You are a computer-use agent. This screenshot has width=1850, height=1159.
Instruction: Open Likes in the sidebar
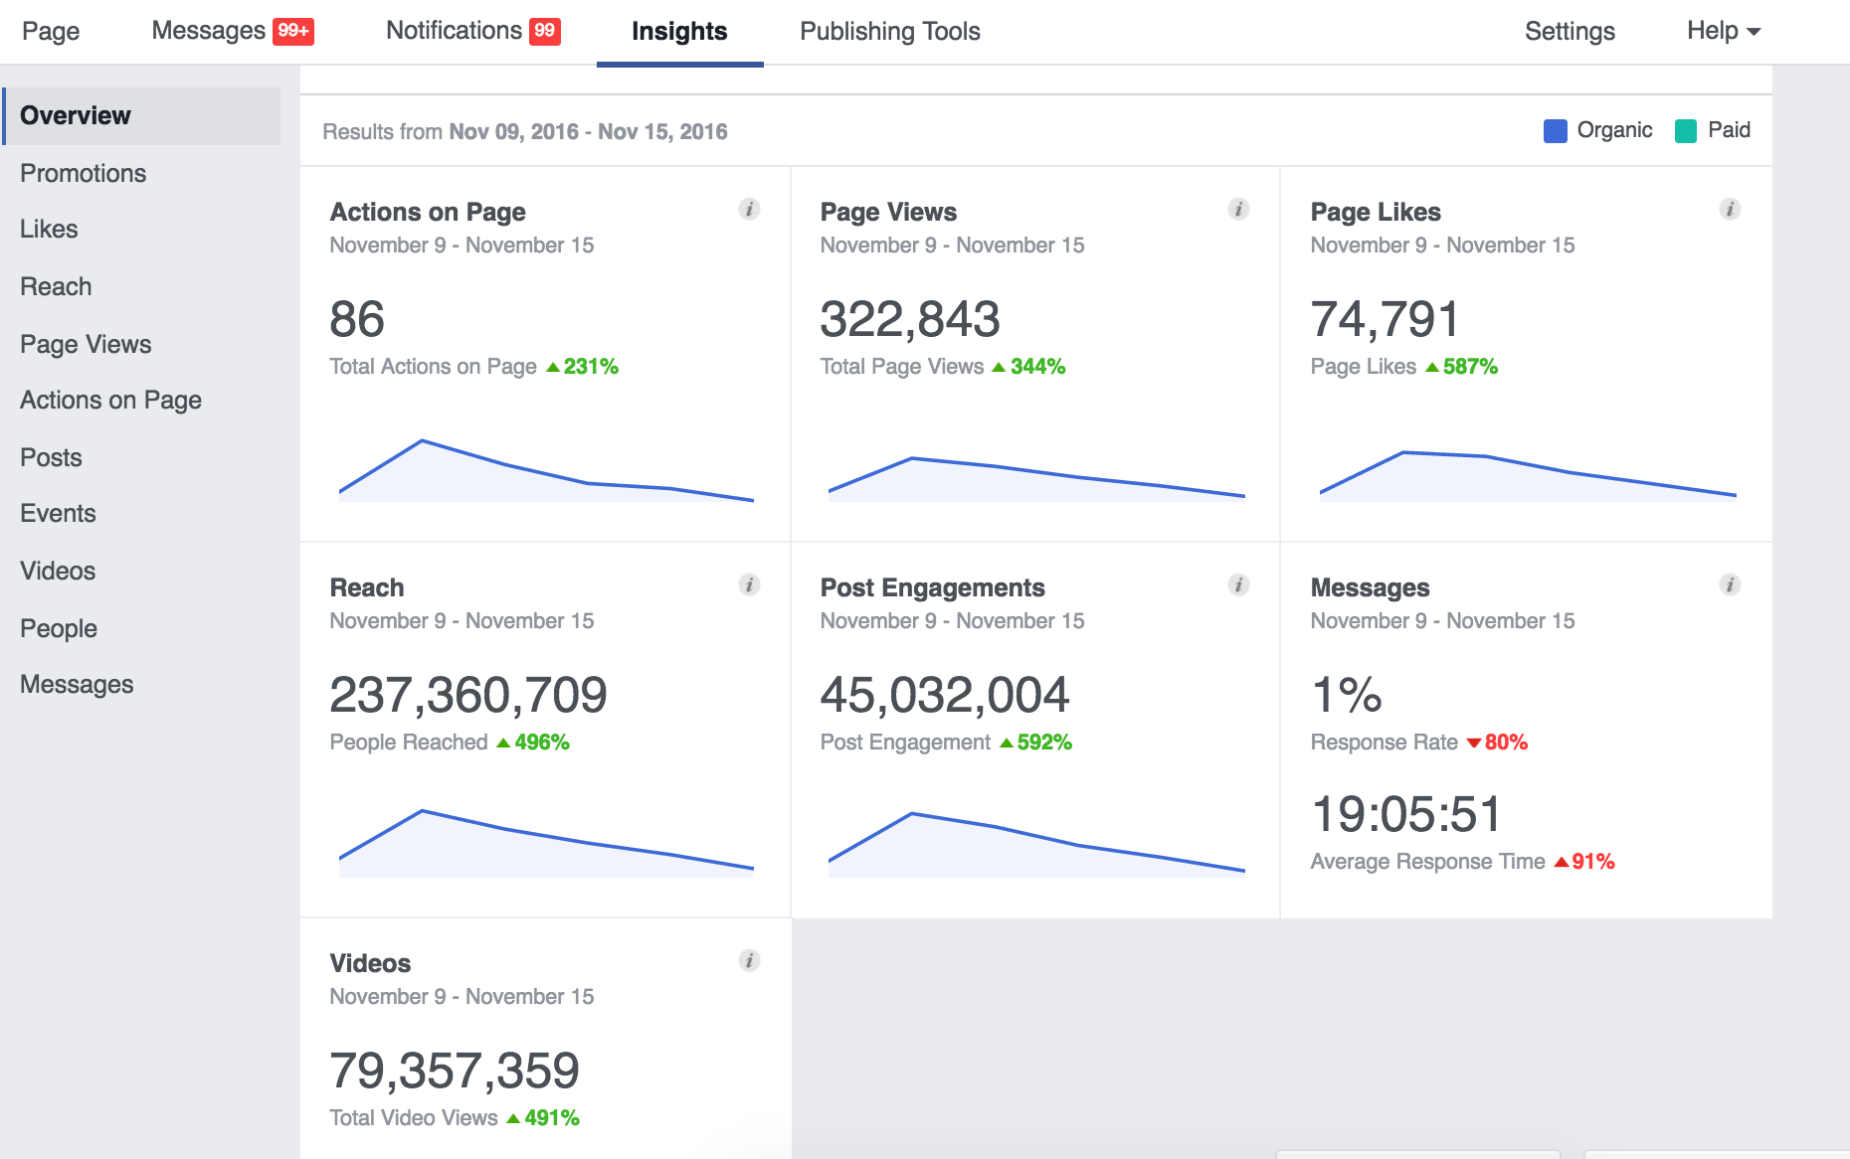pyautogui.click(x=49, y=229)
